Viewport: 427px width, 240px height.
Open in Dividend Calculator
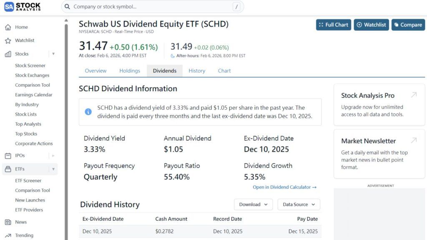click(284, 187)
